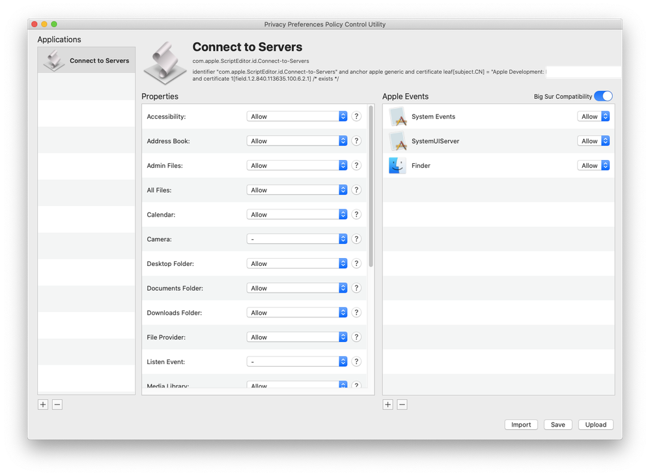
Task: Select the SystemUIServer row label
Action: click(x=435, y=141)
